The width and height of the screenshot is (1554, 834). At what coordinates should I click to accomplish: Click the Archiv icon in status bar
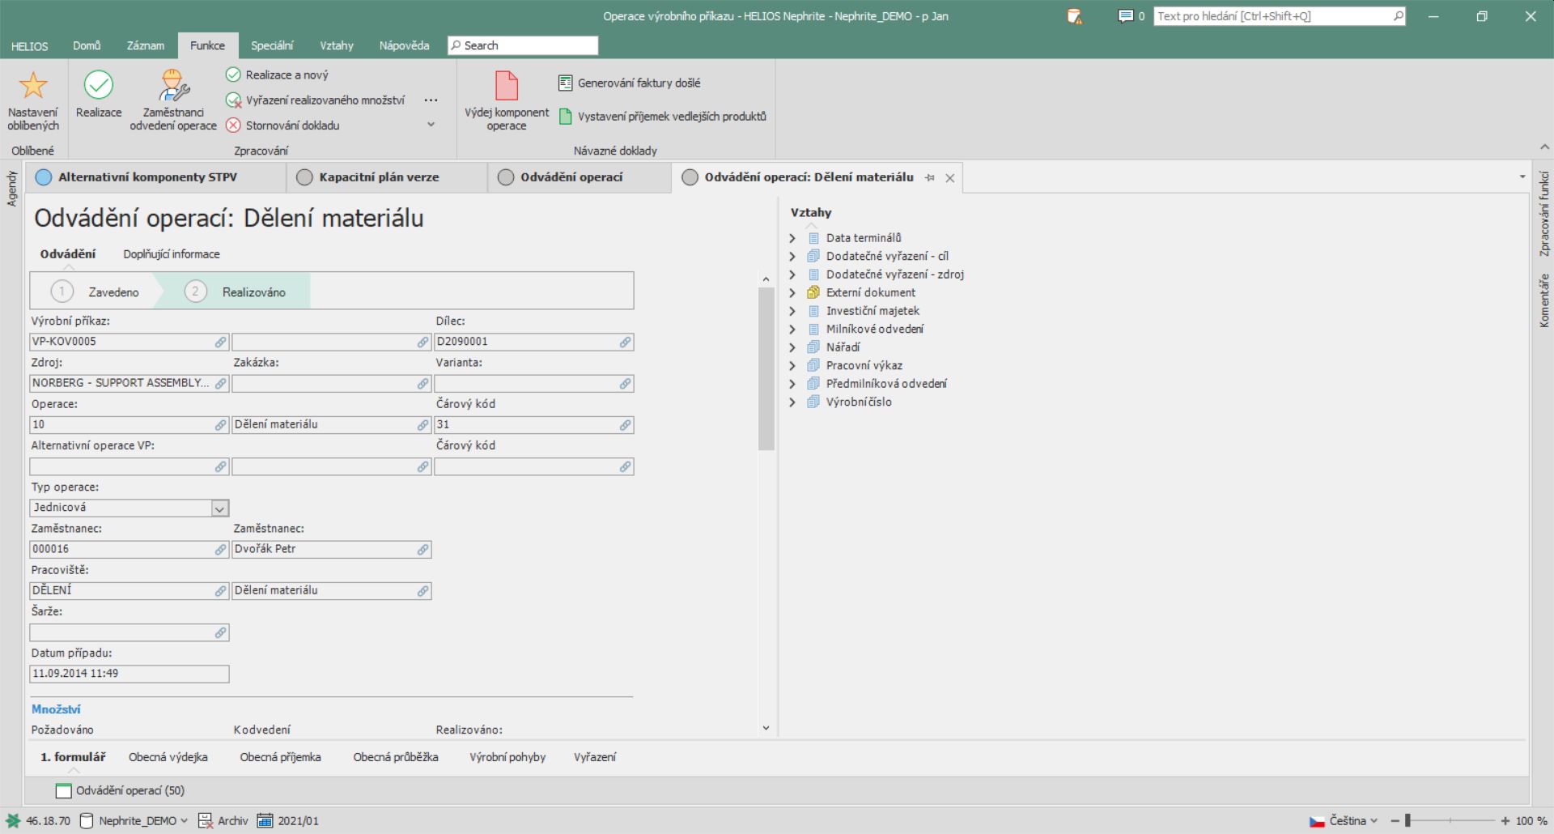pos(206,820)
